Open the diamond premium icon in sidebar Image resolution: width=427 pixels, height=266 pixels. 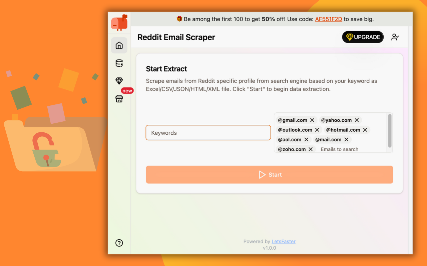119,81
